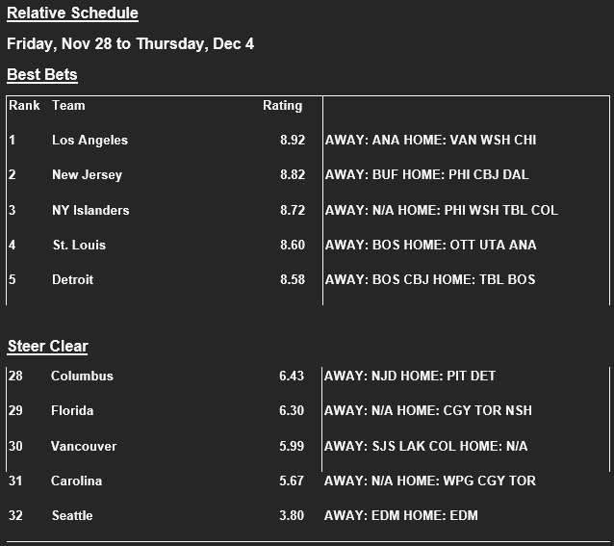Click the Steer Clear heading
This screenshot has height=546, width=614.
tap(48, 346)
